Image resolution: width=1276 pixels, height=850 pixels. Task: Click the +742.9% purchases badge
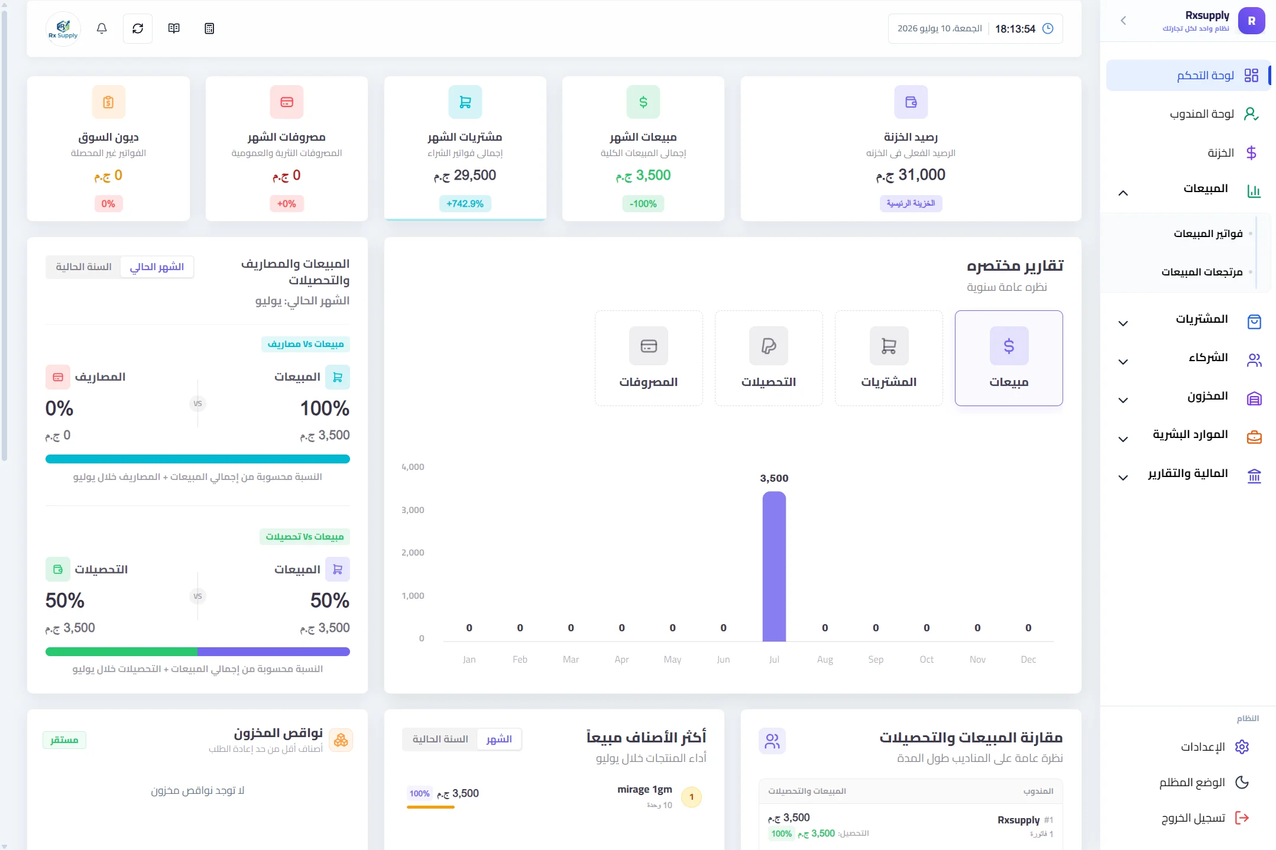click(465, 204)
